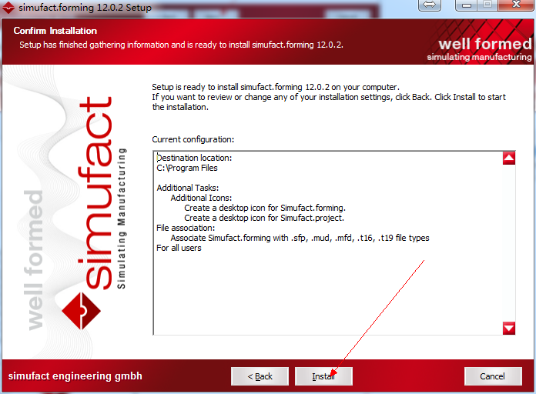Click the double-arrow button in title bar
The width and height of the screenshot is (536, 394).
coord(430,5)
